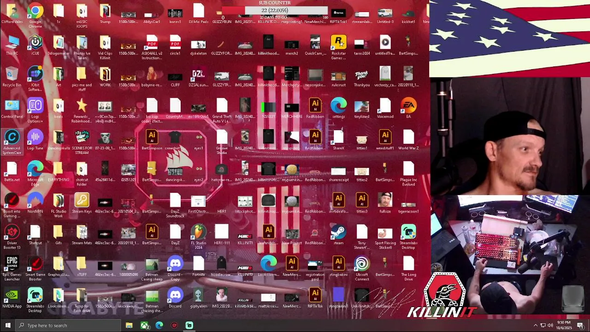Image resolution: width=590 pixels, height=332 pixels.
Task: Select the This PC desktop icon
Action: click(12, 46)
